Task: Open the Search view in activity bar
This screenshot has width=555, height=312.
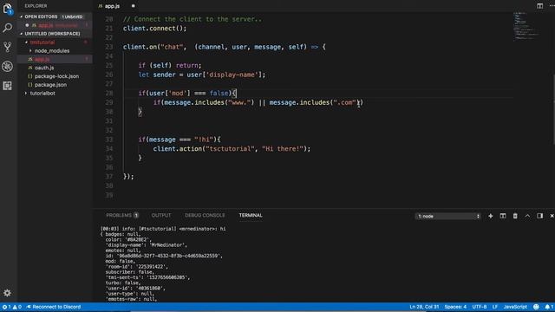Action: pos(8,28)
